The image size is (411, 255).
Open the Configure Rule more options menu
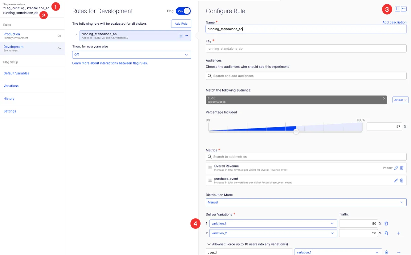click(404, 9)
